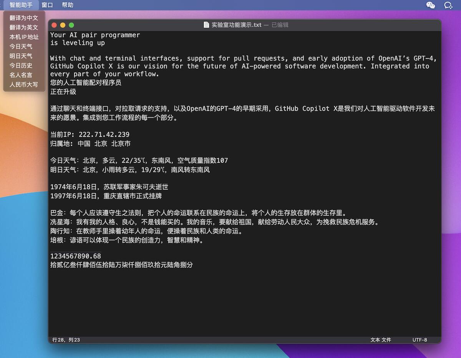Click the line 正在升级
Image resolution: width=461 pixels, height=358 pixels.
[x=63, y=92]
